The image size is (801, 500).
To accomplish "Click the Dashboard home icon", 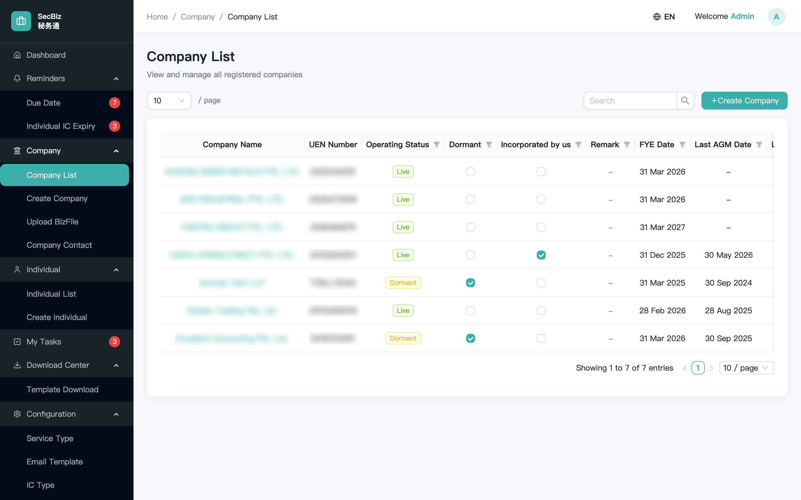I will pos(17,55).
